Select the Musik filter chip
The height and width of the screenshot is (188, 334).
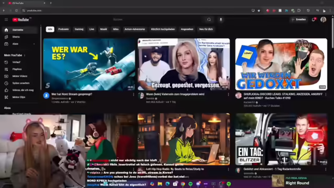point(103,29)
